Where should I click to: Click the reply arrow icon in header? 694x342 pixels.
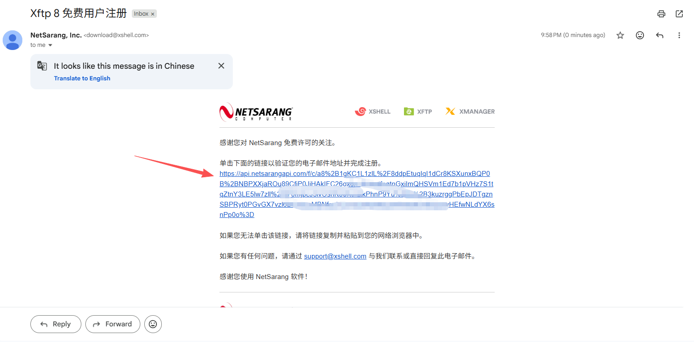click(x=659, y=35)
